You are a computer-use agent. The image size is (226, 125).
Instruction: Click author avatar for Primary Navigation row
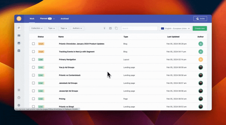tap(201, 59)
